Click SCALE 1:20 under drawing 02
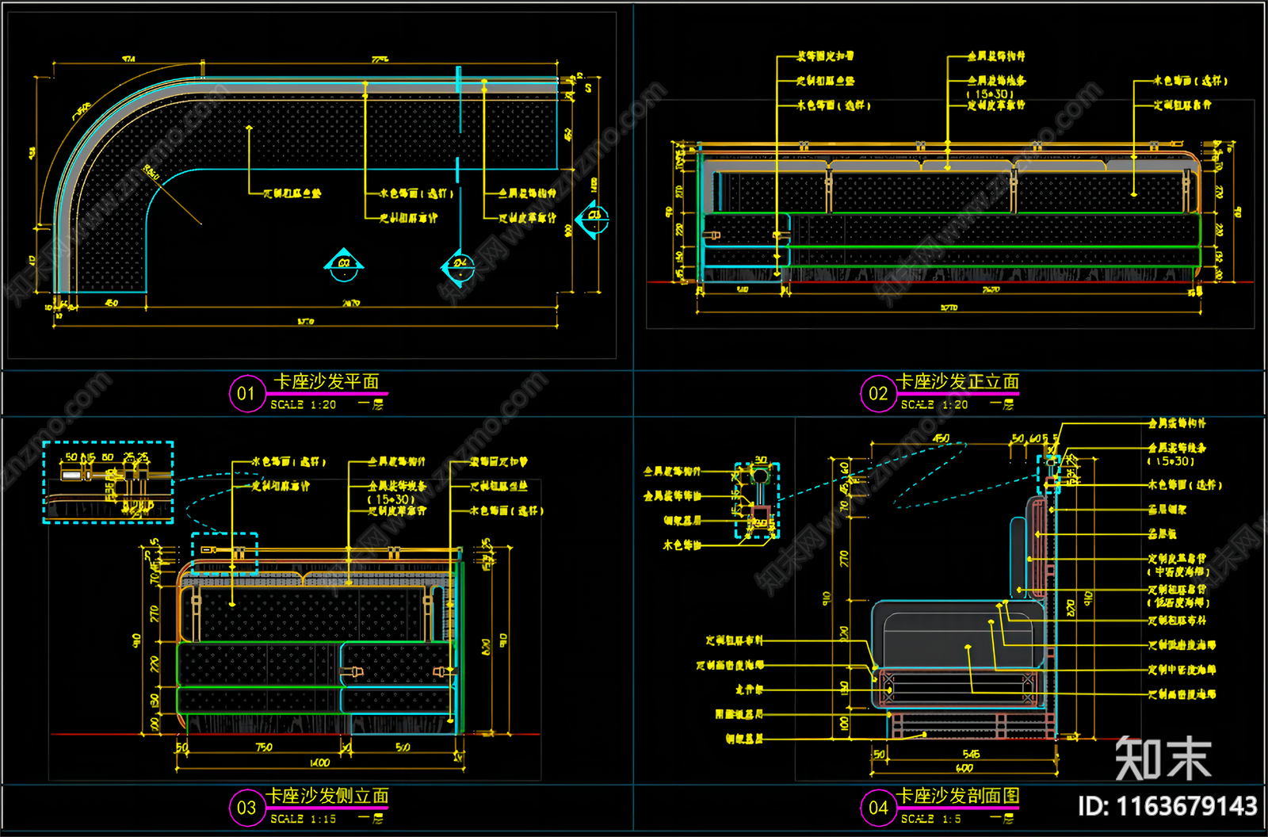This screenshot has height=837, width=1268. (x=934, y=404)
